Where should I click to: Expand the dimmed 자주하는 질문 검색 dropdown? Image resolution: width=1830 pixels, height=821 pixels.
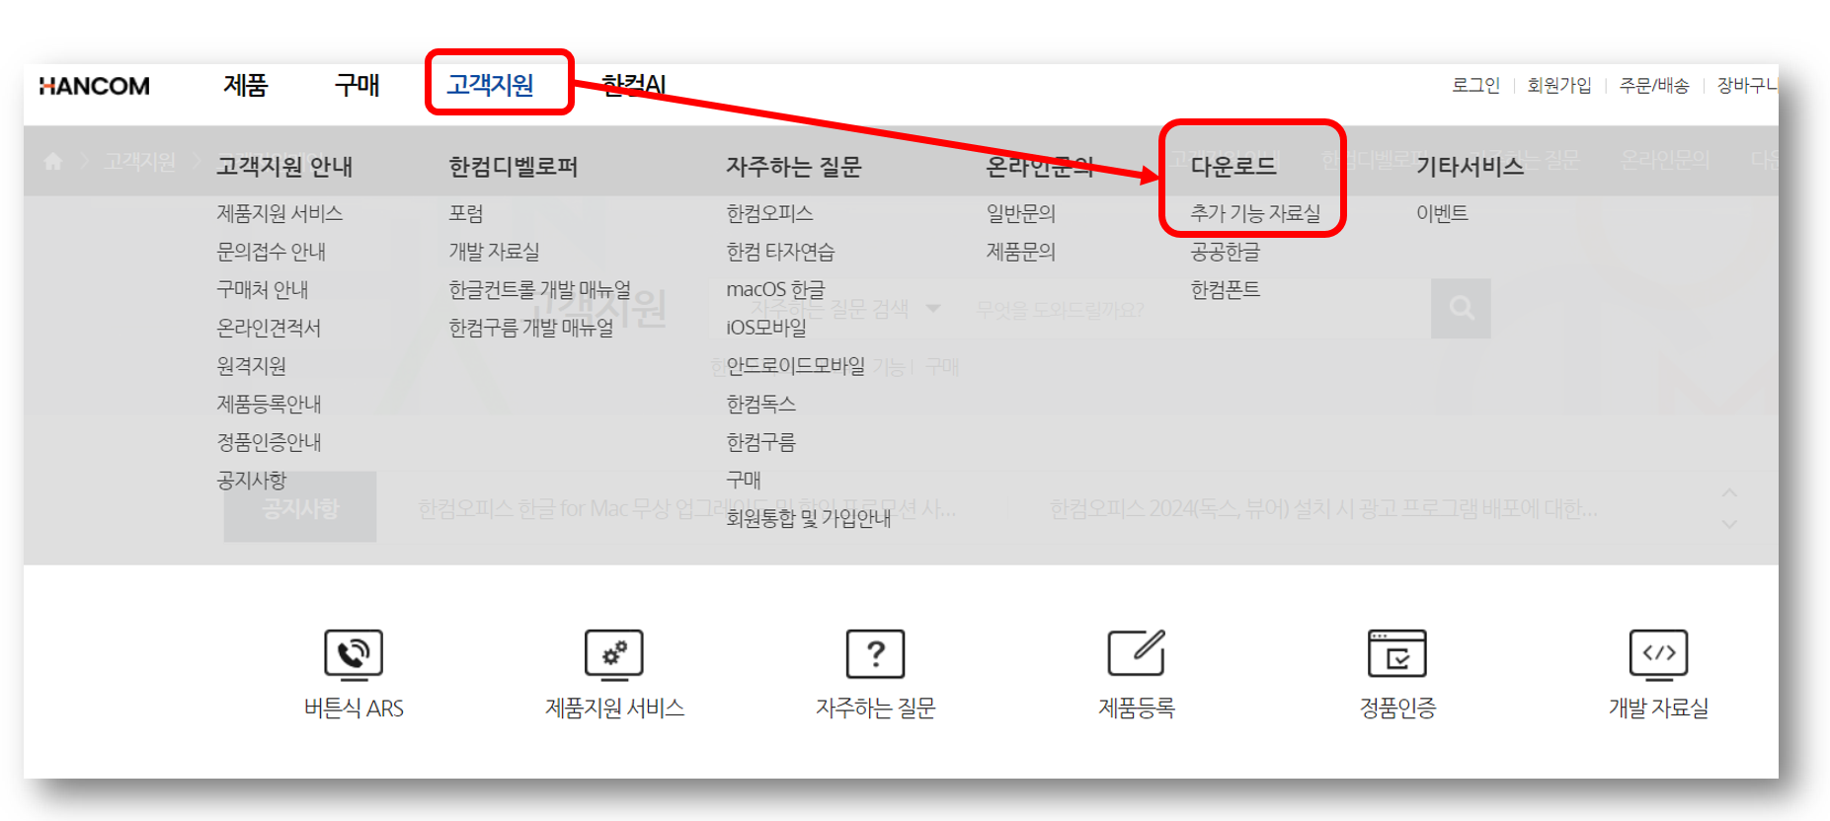[x=846, y=309]
